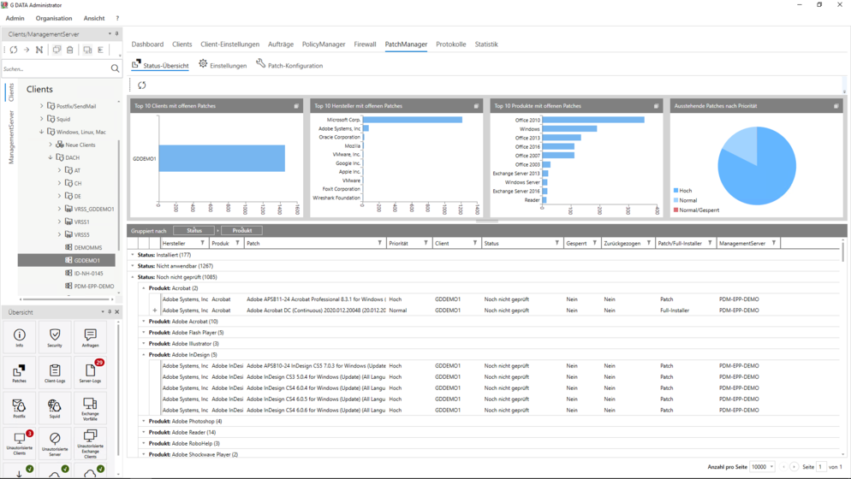Open the Info overview icon

(x=20, y=337)
